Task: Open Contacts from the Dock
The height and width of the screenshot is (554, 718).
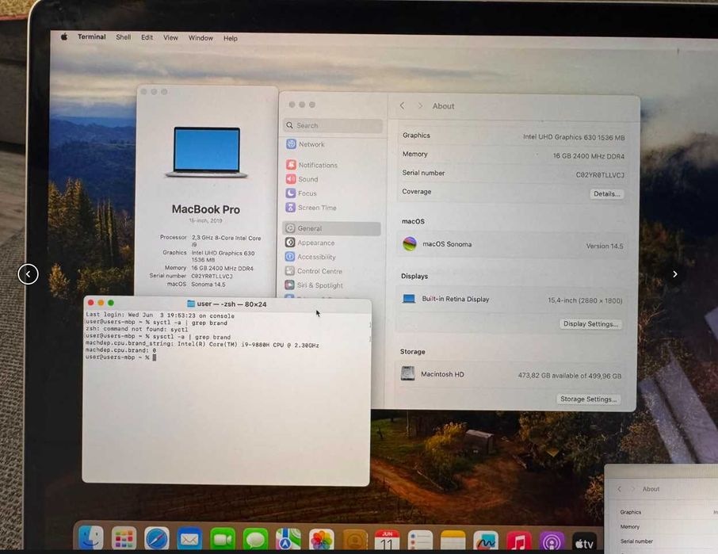Action: pyautogui.click(x=355, y=541)
